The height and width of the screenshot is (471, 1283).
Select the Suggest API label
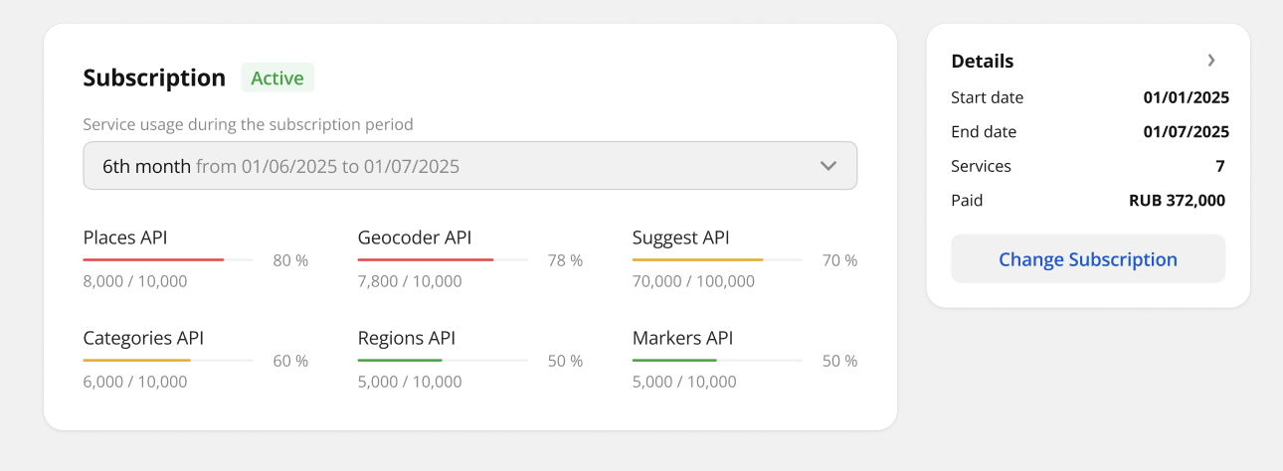point(680,237)
